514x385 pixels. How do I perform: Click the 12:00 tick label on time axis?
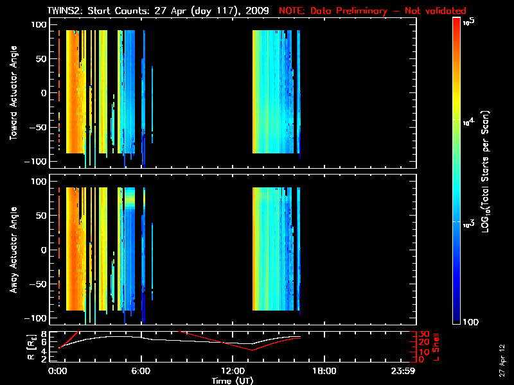pos(233,371)
